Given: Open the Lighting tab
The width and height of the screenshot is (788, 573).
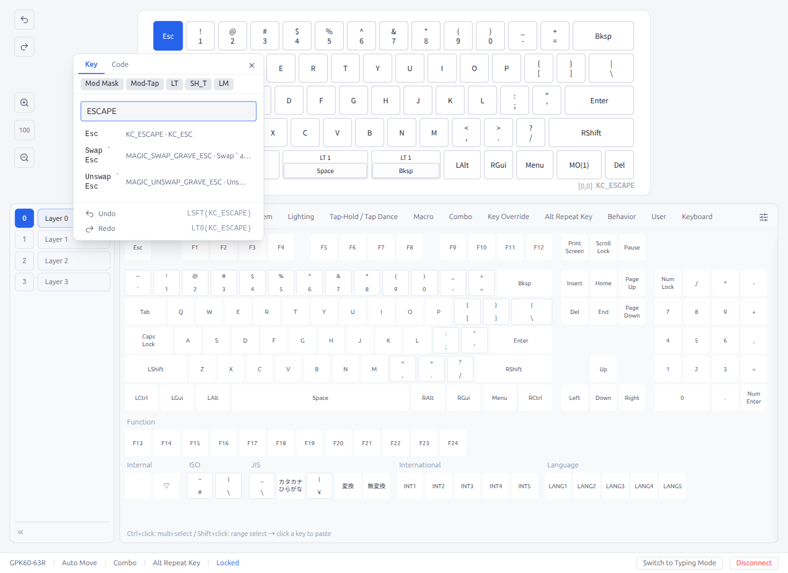Looking at the screenshot, I should (301, 217).
